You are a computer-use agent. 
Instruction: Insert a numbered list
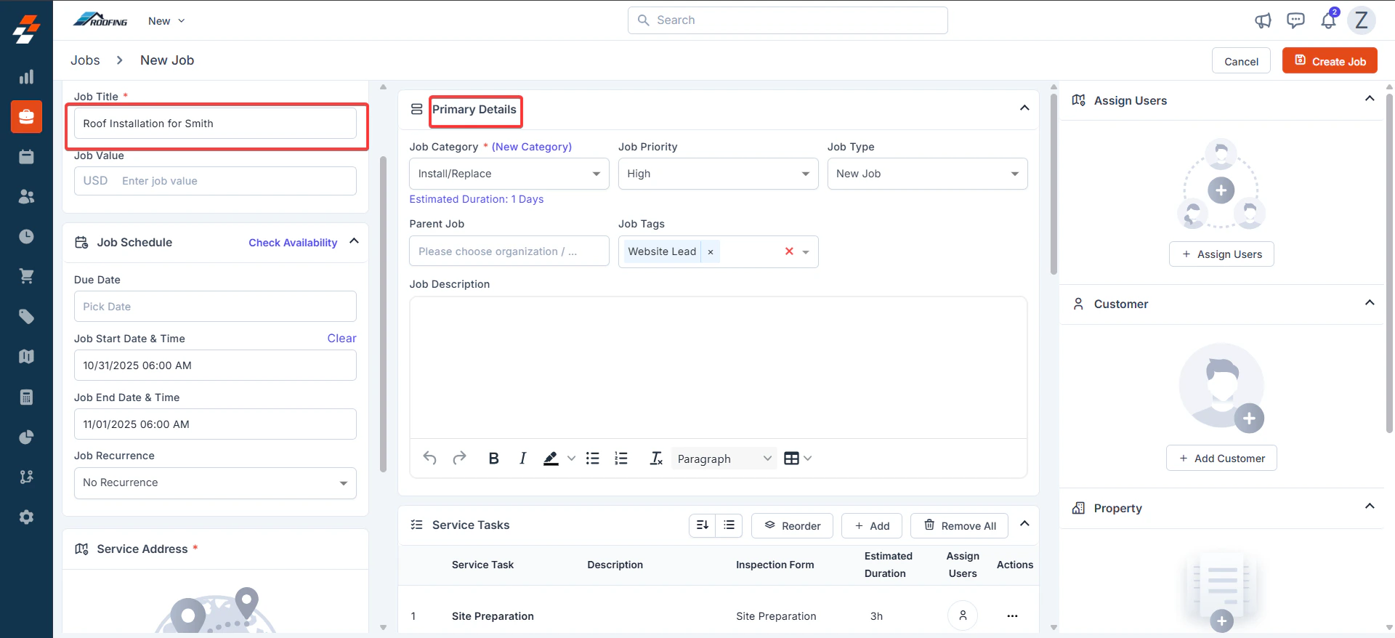[621, 459]
